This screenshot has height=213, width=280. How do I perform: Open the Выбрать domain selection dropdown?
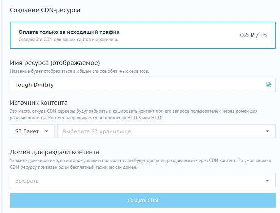pyautogui.click(x=142, y=181)
